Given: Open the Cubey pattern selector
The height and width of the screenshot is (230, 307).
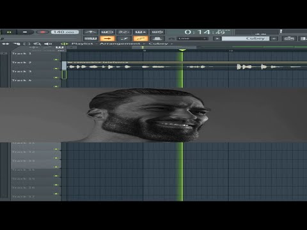Looking at the screenshot, I should (246, 38).
